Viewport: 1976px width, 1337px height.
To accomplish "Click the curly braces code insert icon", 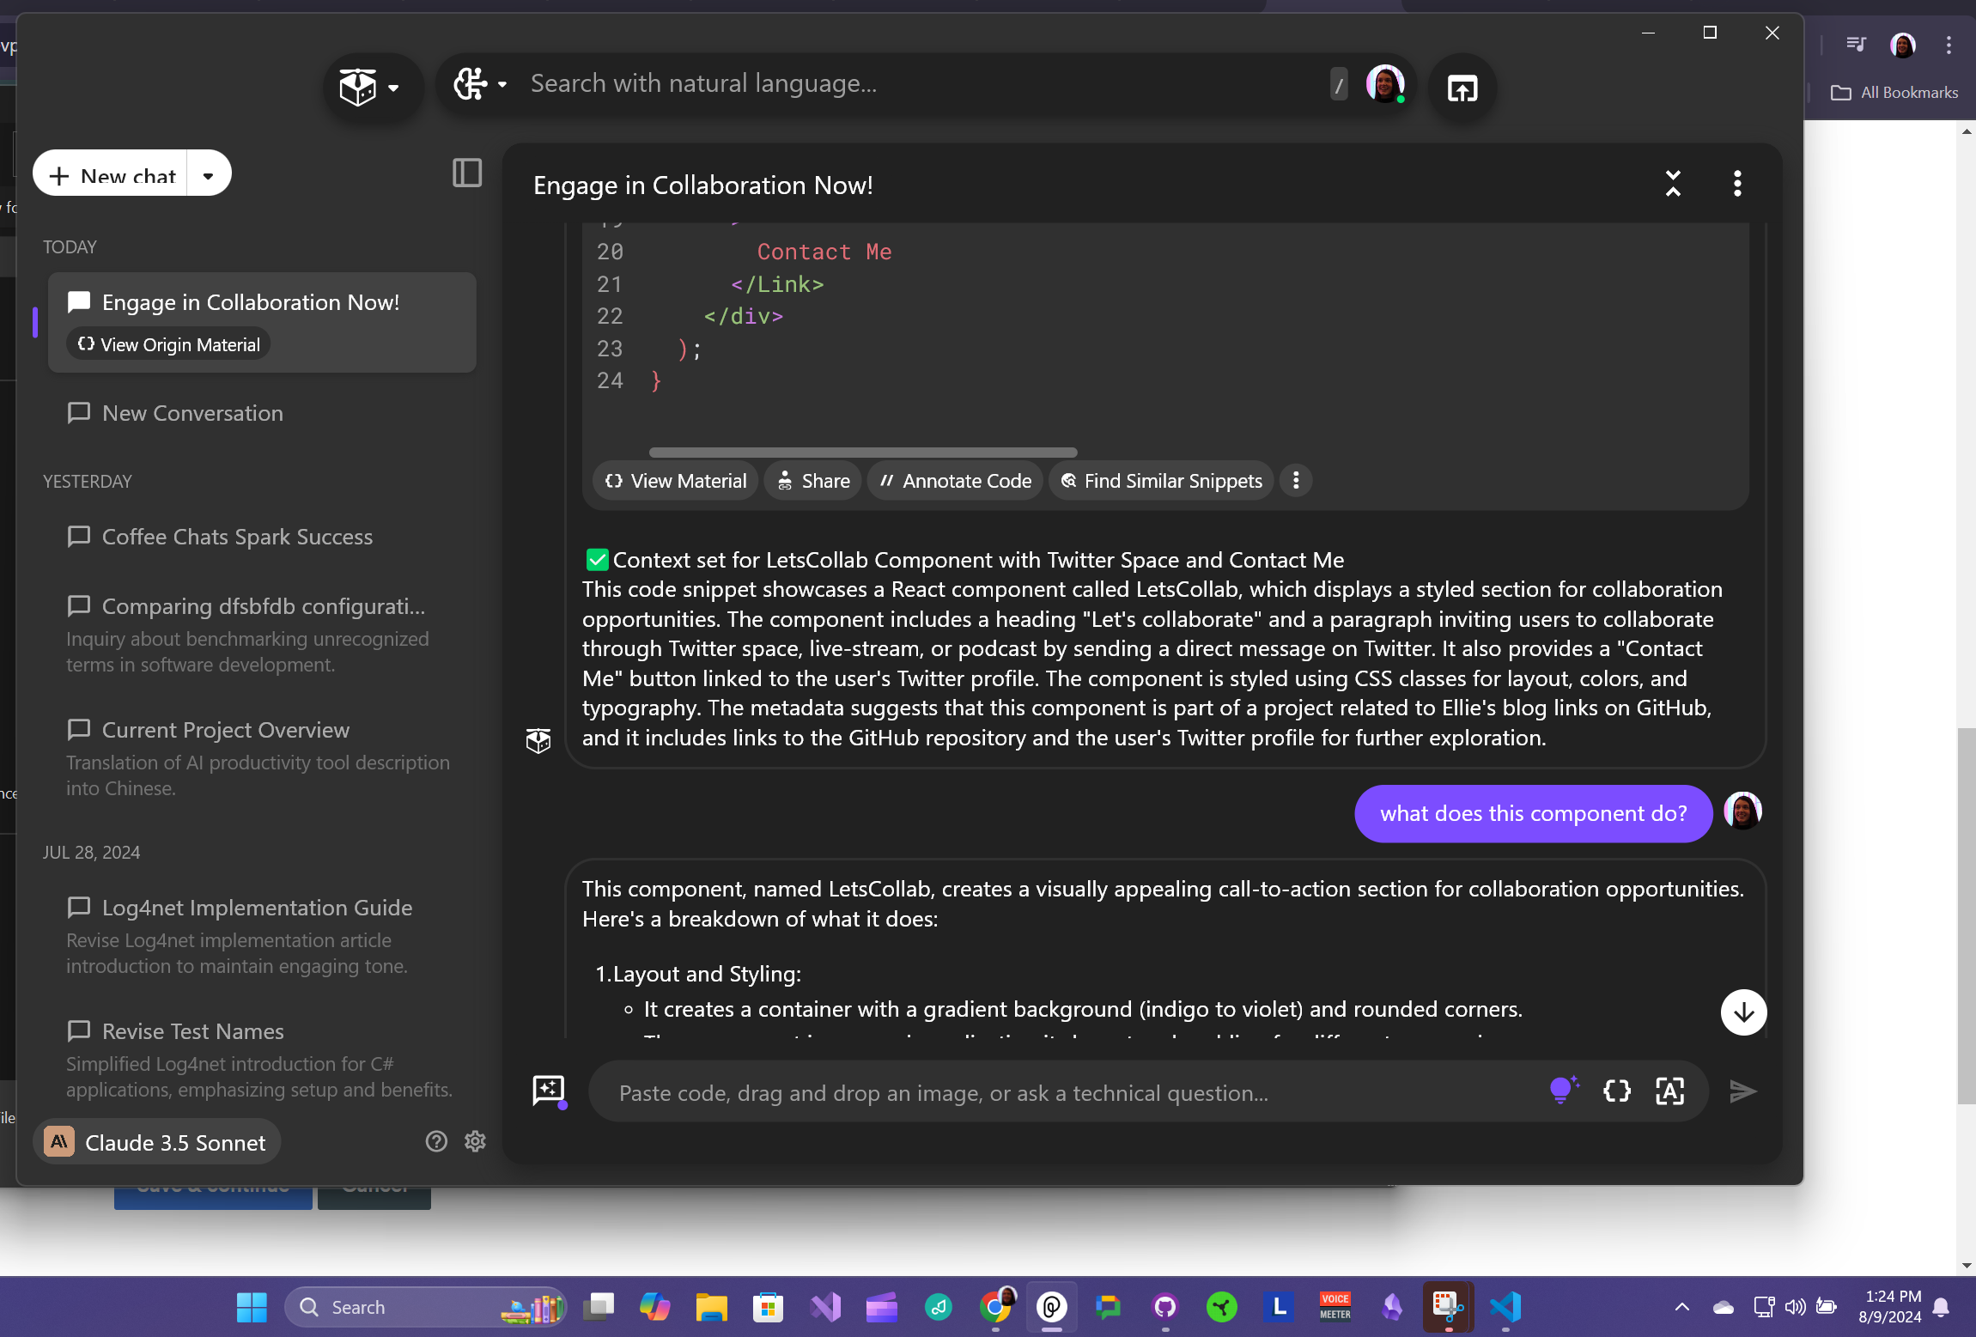I will click(1616, 1091).
